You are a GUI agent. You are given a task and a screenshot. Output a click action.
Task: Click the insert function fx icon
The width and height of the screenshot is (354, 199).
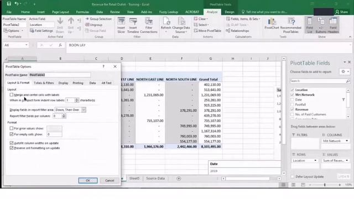click(60, 45)
